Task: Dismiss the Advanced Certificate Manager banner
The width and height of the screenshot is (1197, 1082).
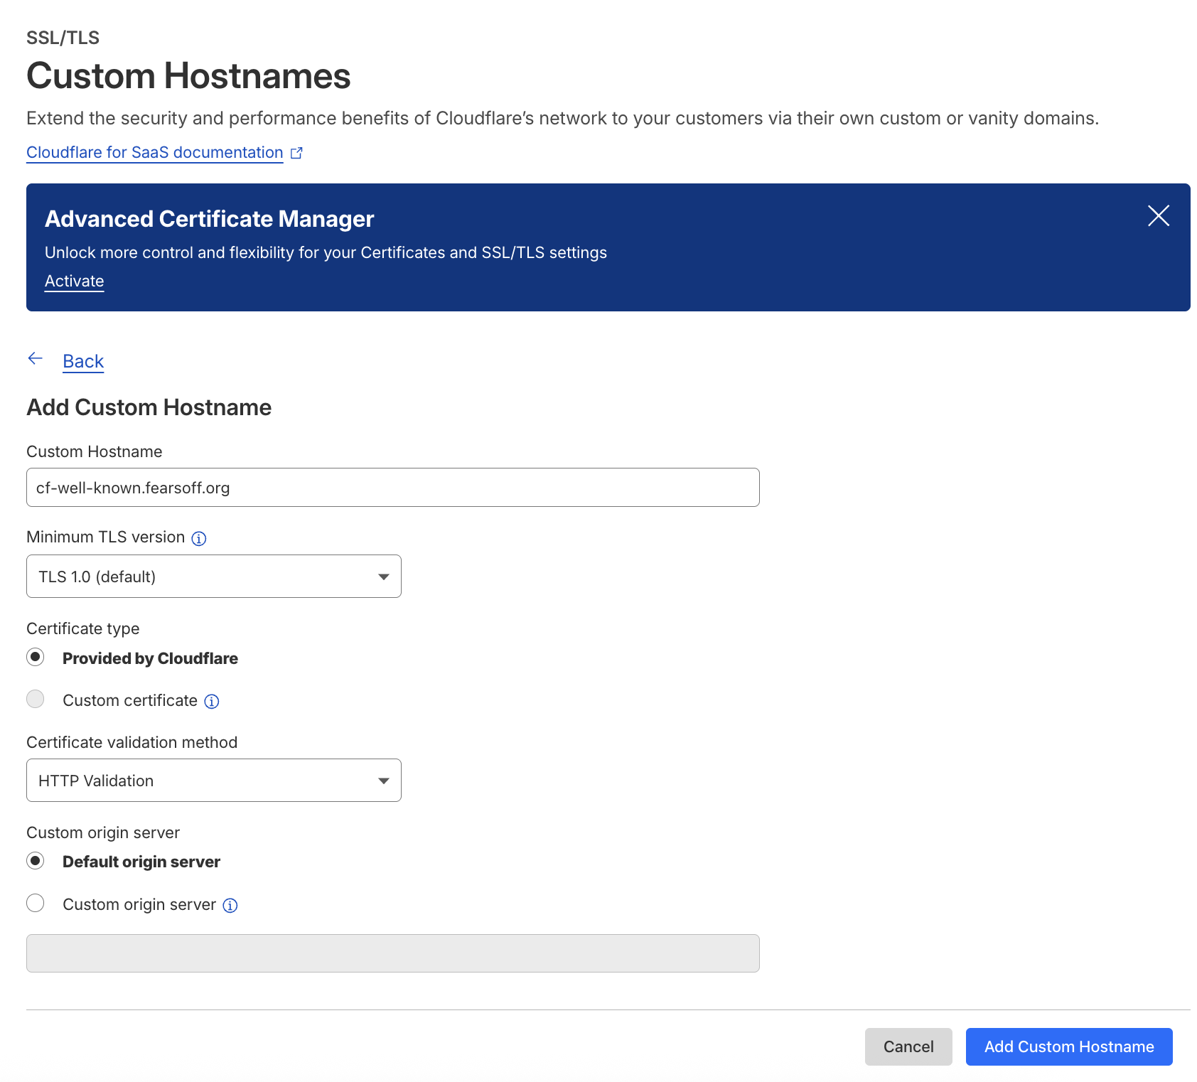Action: (1158, 215)
